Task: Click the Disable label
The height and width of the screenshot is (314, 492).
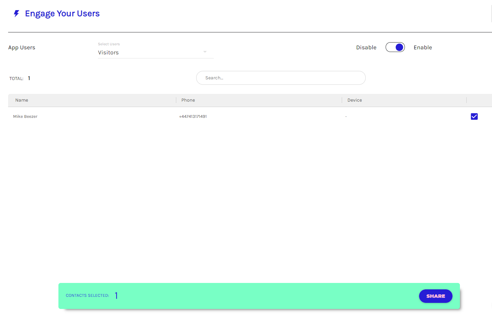Action: (x=366, y=48)
